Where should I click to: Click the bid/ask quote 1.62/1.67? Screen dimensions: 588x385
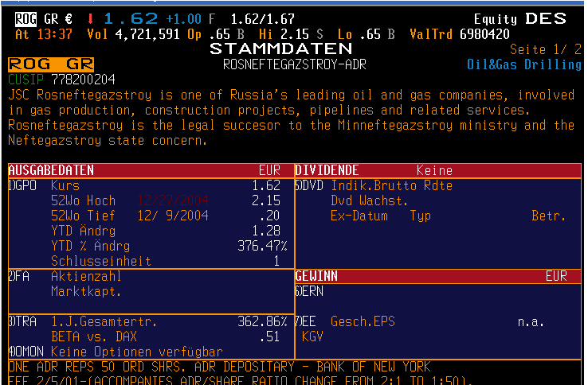pyautogui.click(x=262, y=19)
